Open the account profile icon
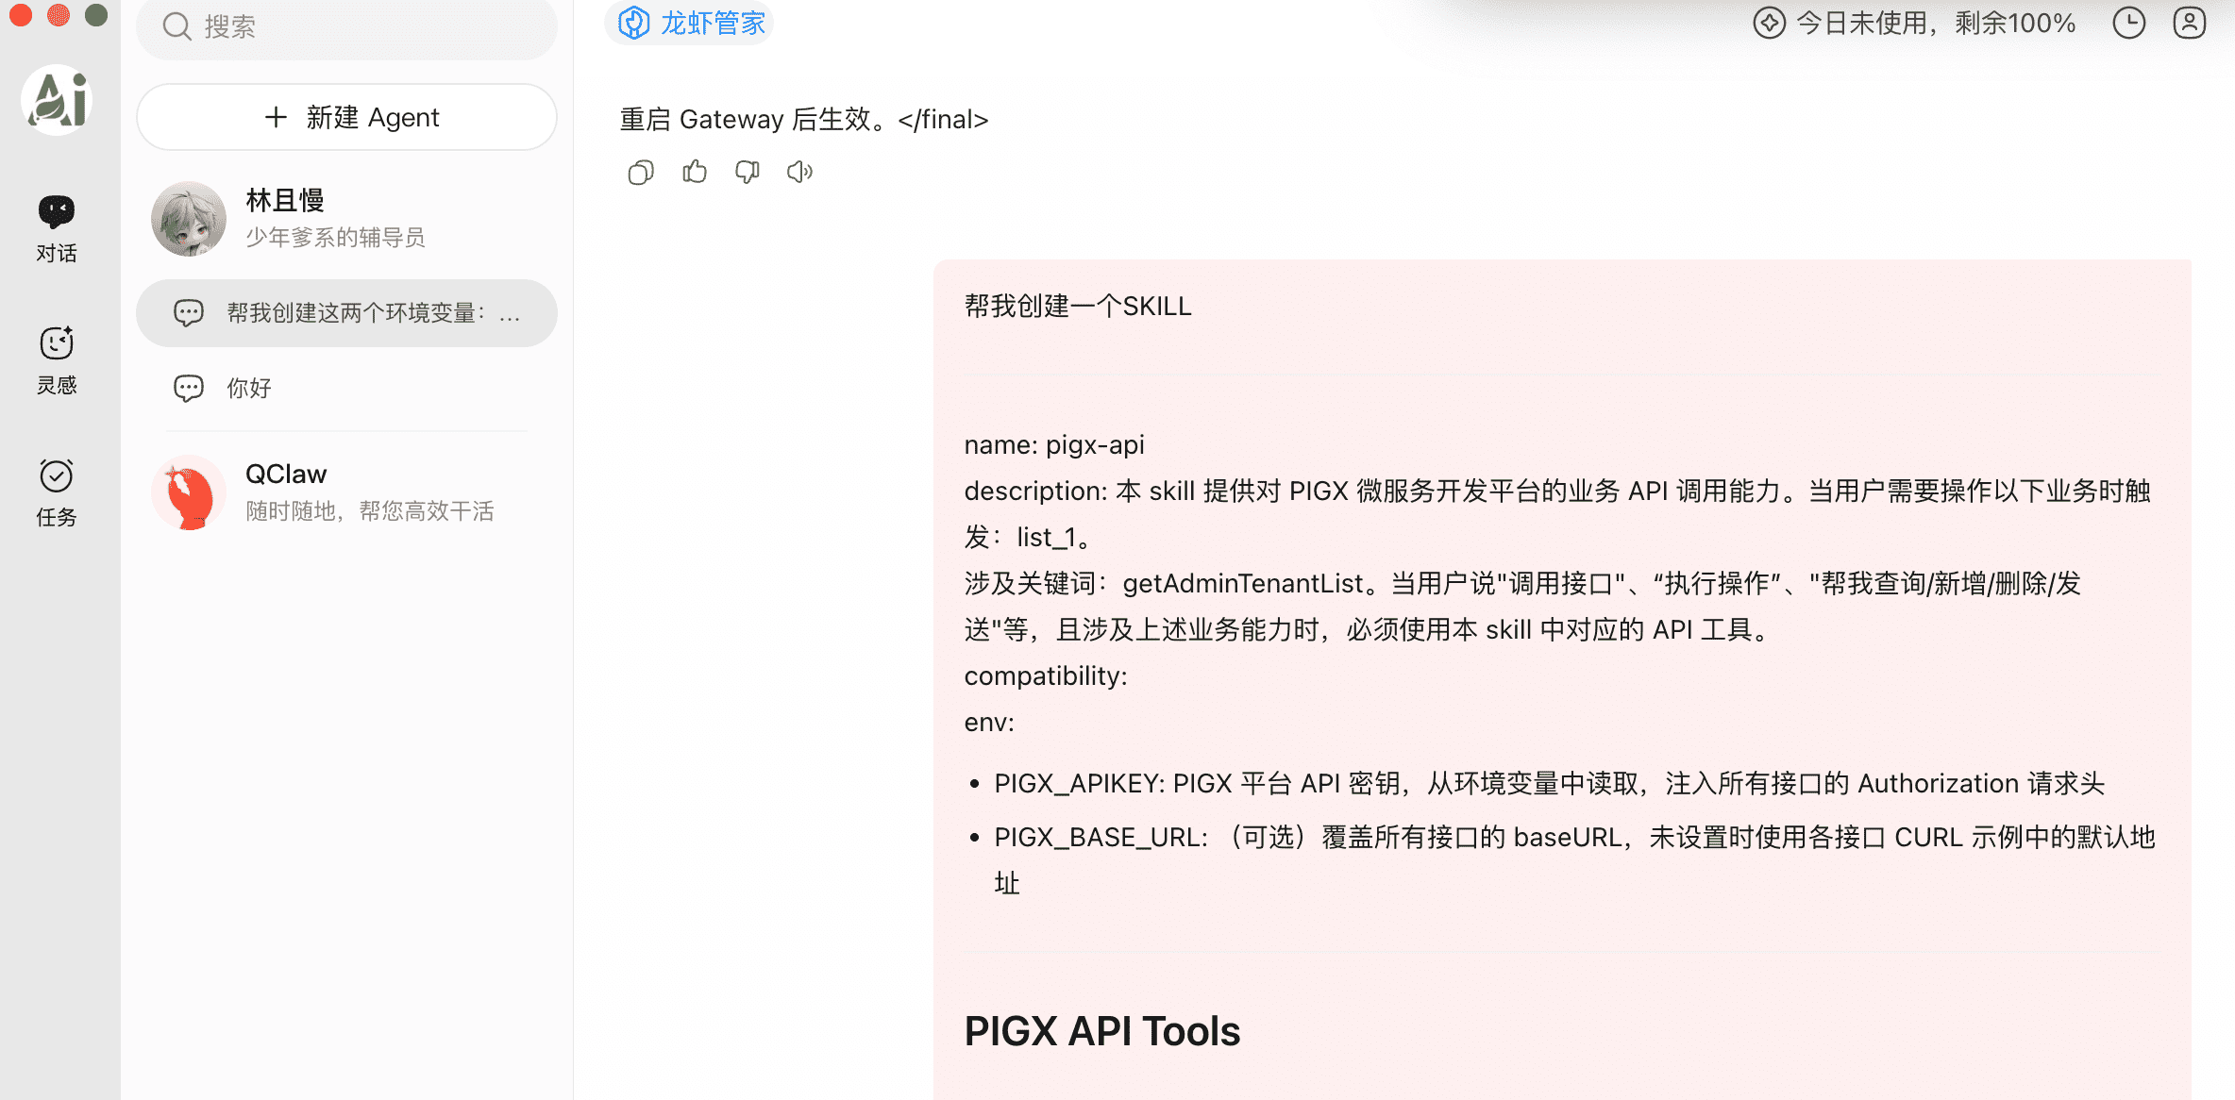2235x1100 pixels. click(x=2189, y=23)
